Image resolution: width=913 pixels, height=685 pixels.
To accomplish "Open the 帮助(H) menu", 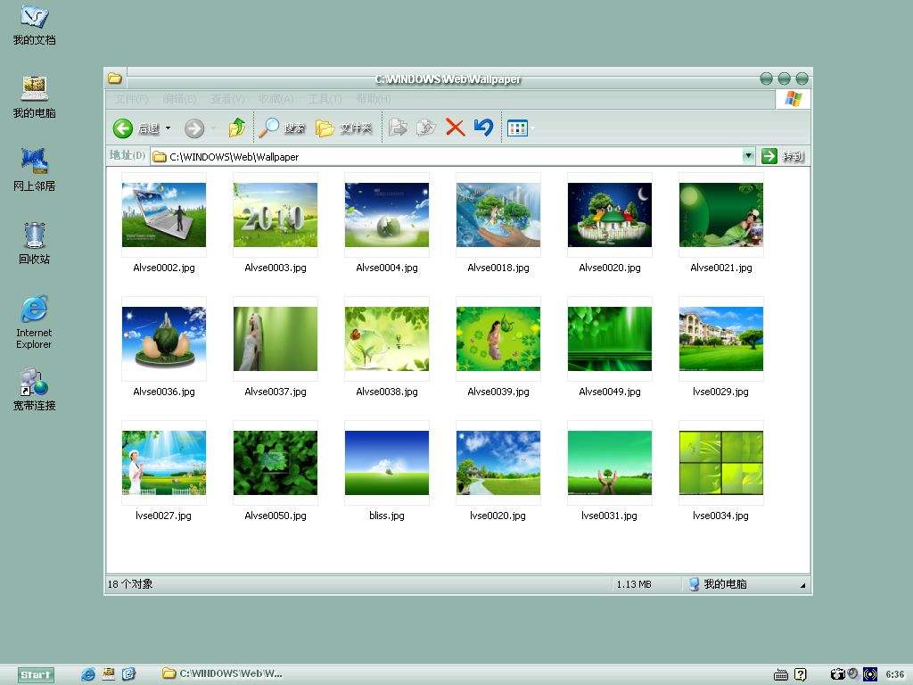I will coord(374,99).
